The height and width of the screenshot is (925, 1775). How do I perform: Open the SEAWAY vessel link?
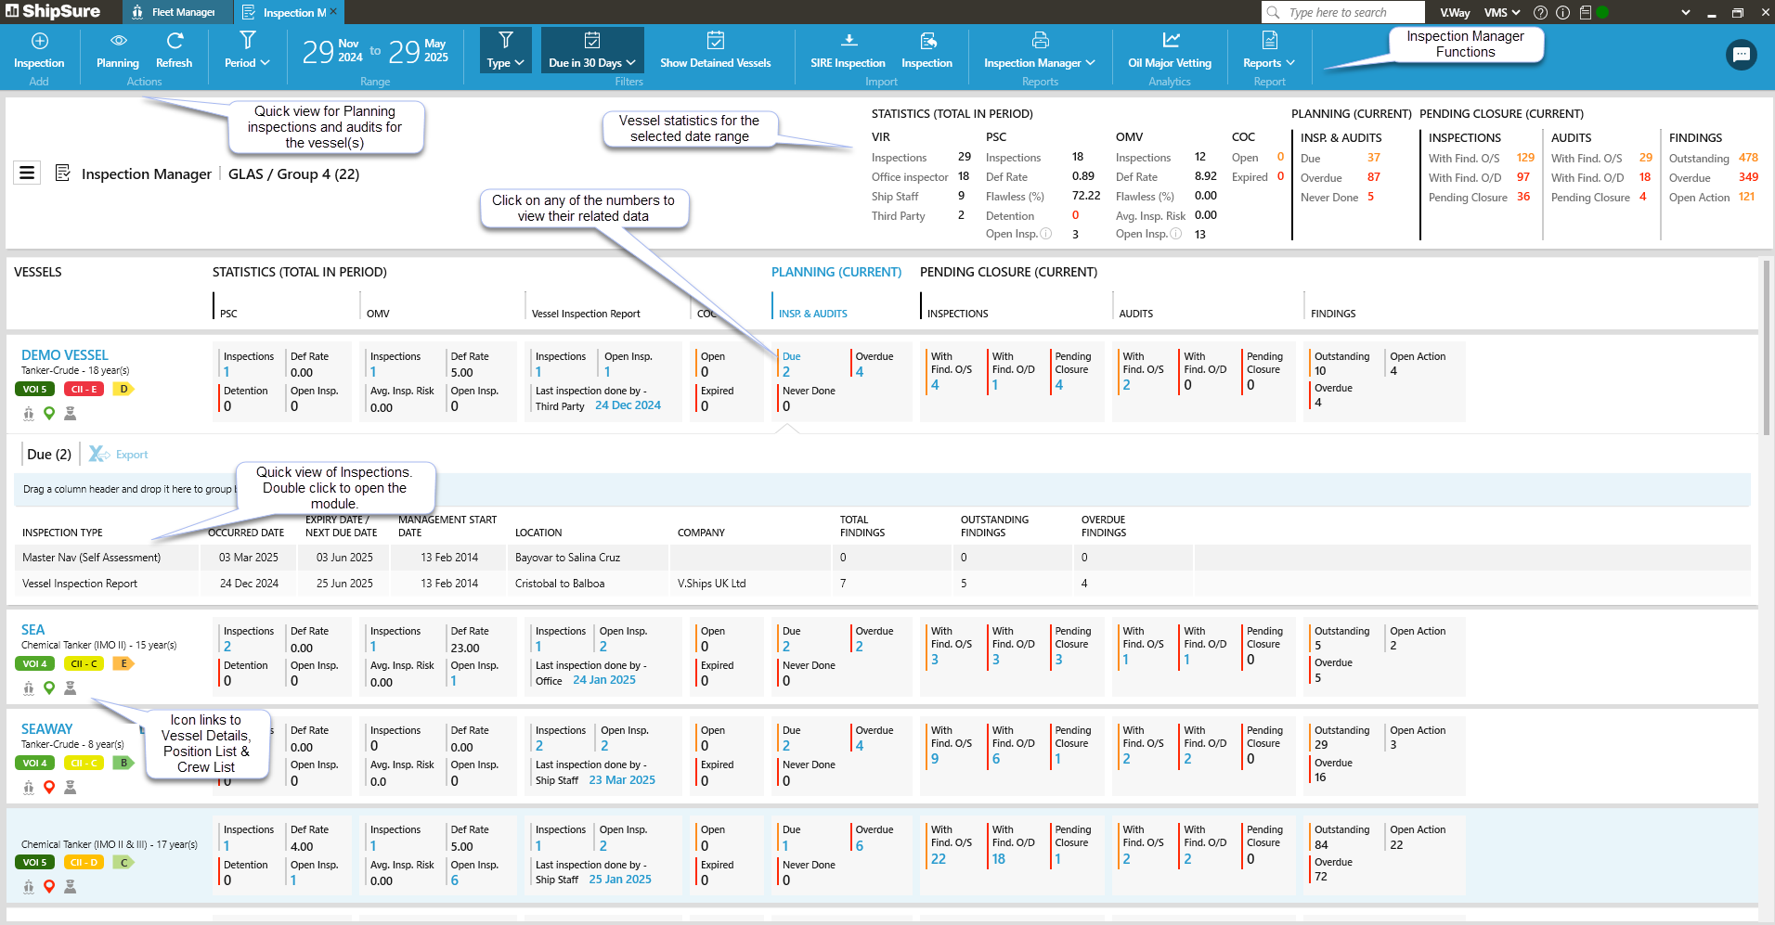click(x=46, y=728)
